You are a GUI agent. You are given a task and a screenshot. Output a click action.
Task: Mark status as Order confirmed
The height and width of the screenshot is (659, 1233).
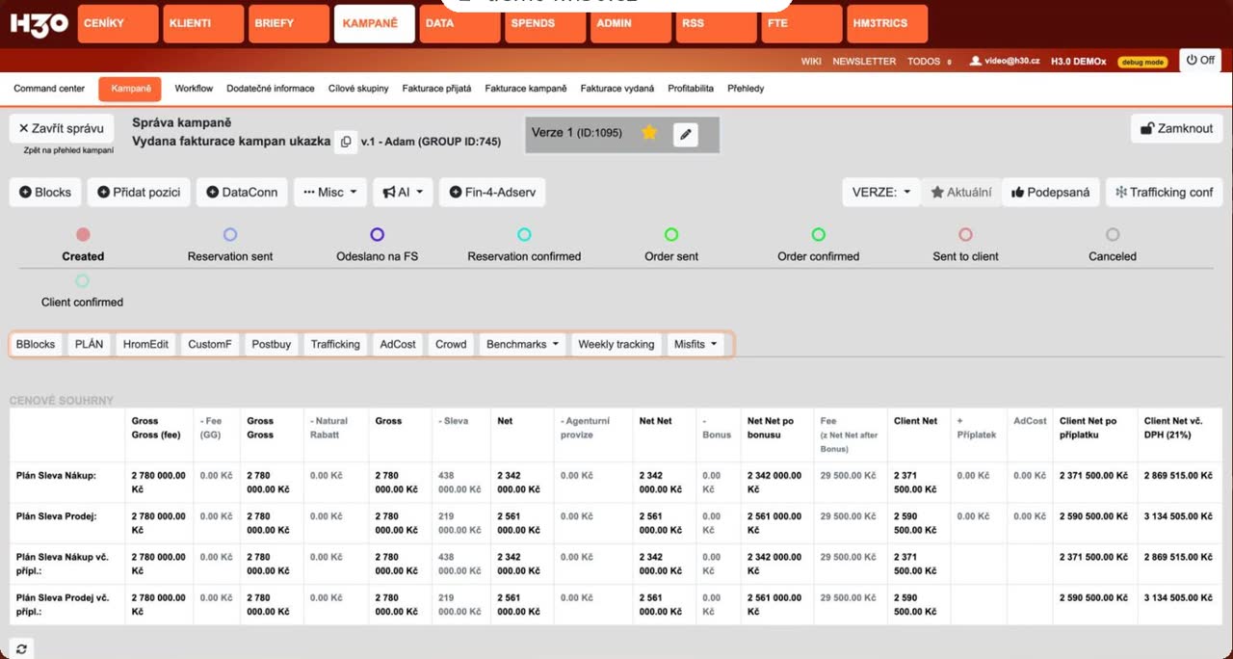[818, 234]
